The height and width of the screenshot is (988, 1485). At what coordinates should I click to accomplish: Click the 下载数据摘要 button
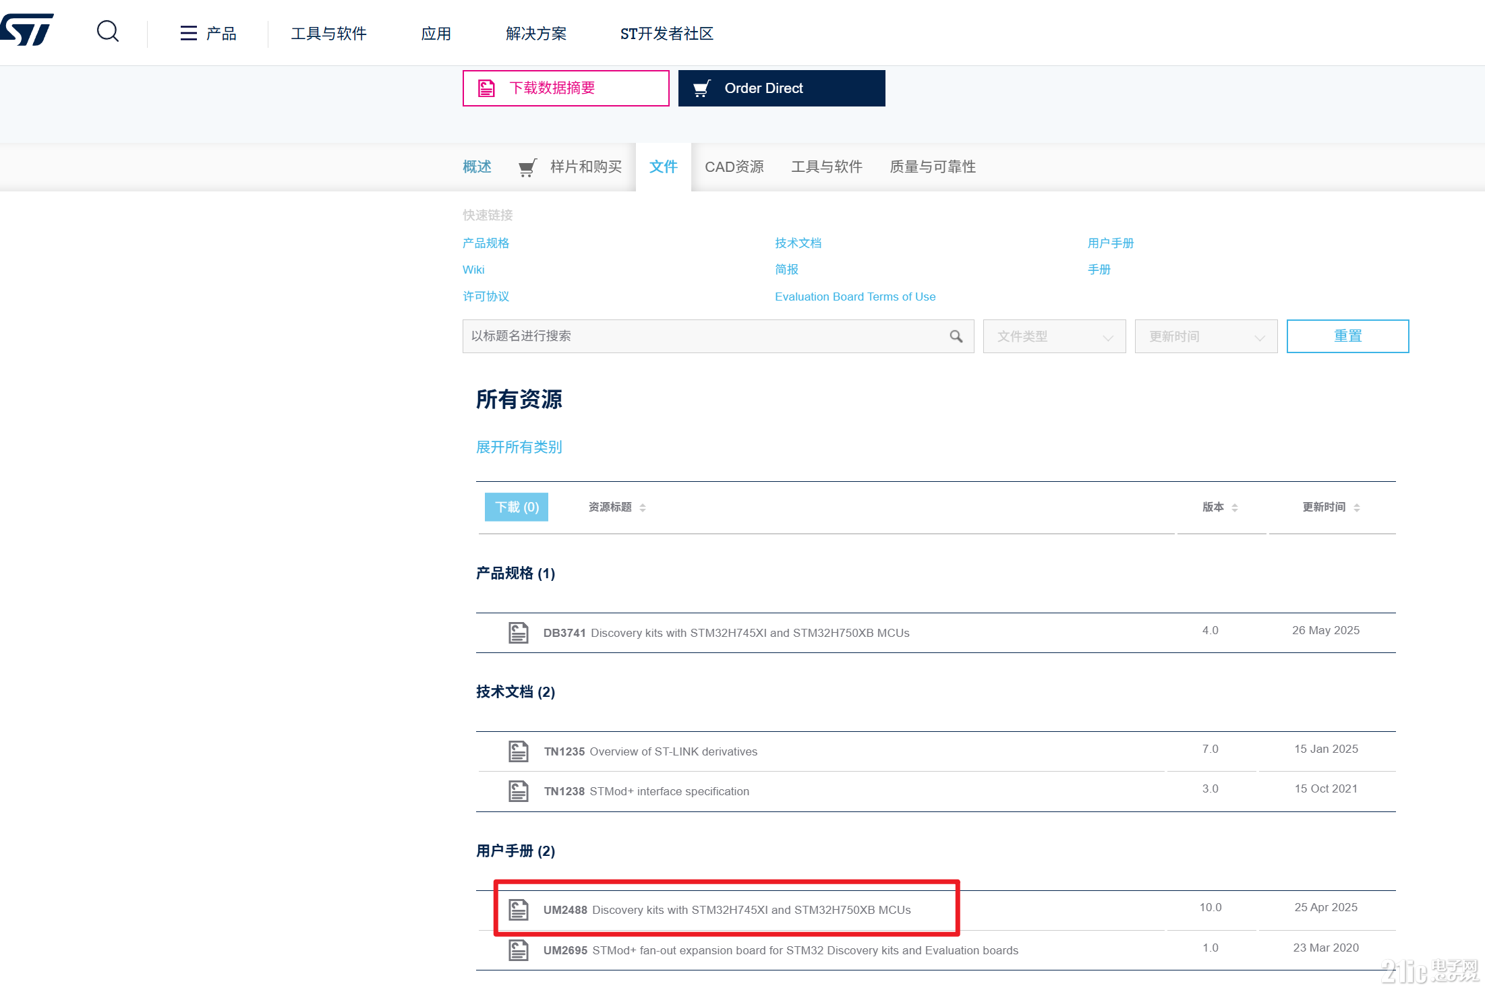click(x=566, y=88)
